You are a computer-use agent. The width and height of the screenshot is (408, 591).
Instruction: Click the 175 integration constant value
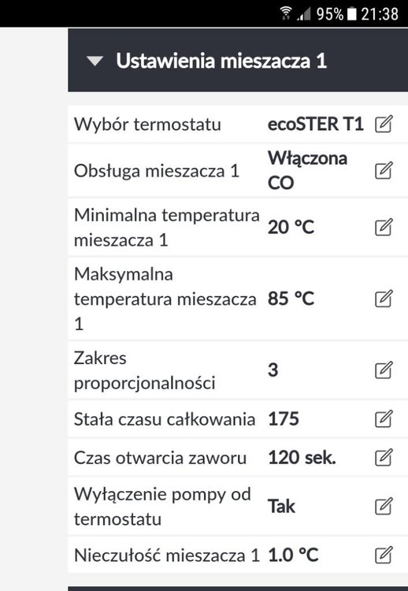coord(284,418)
